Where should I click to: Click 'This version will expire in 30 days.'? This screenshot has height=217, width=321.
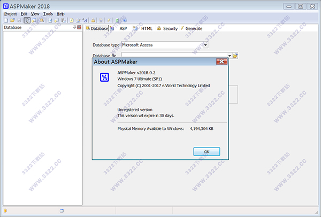(146, 115)
